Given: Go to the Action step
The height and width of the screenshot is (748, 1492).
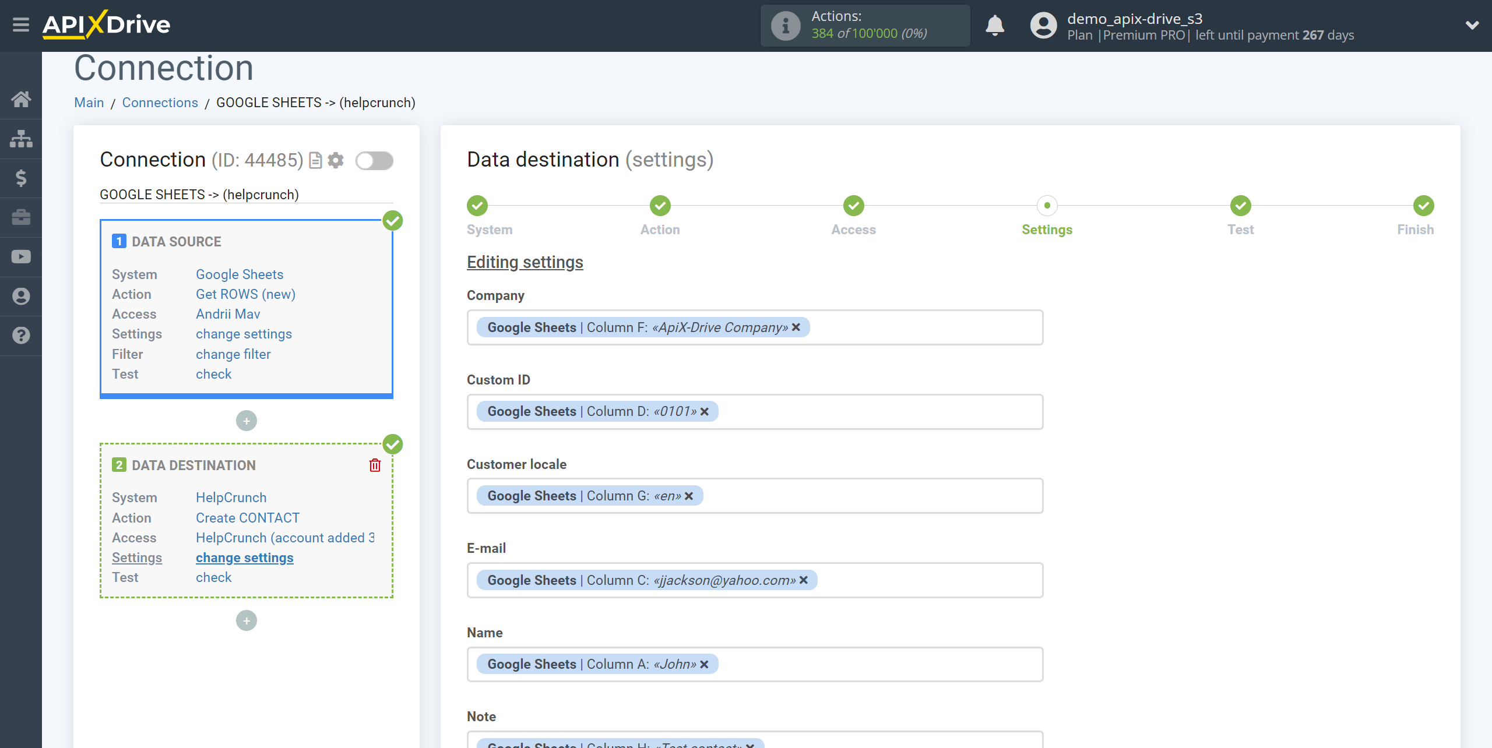Looking at the screenshot, I should pyautogui.click(x=660, y=206).
